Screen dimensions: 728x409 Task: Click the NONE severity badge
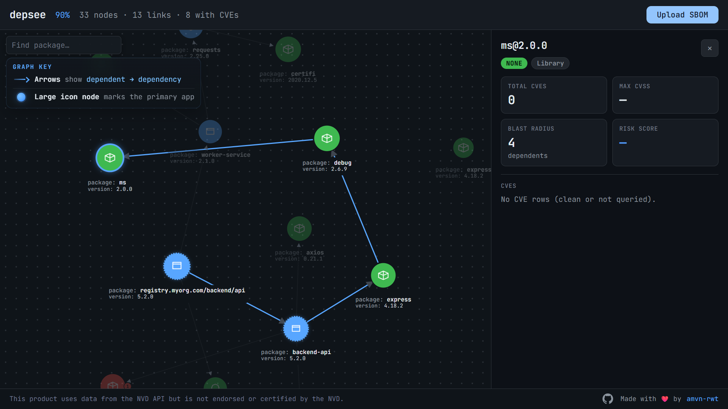tap(514, 63)
